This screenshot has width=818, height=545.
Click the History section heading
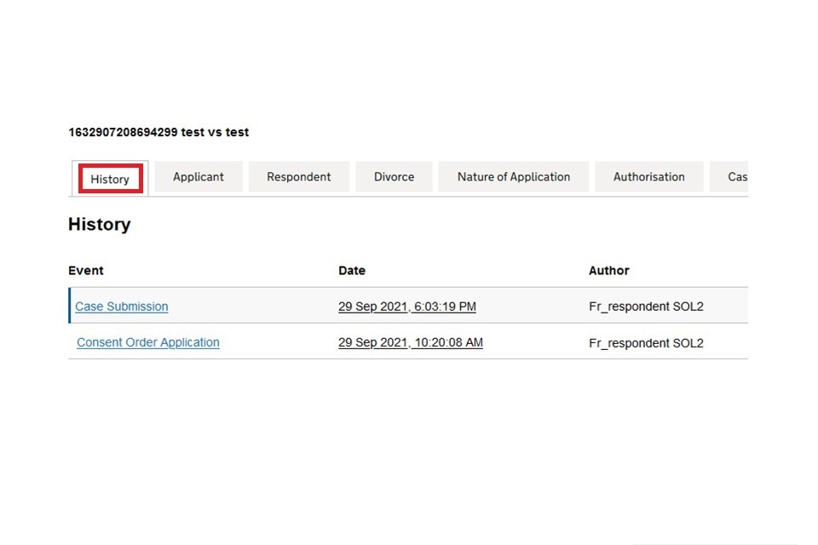(x=99, y=225)
